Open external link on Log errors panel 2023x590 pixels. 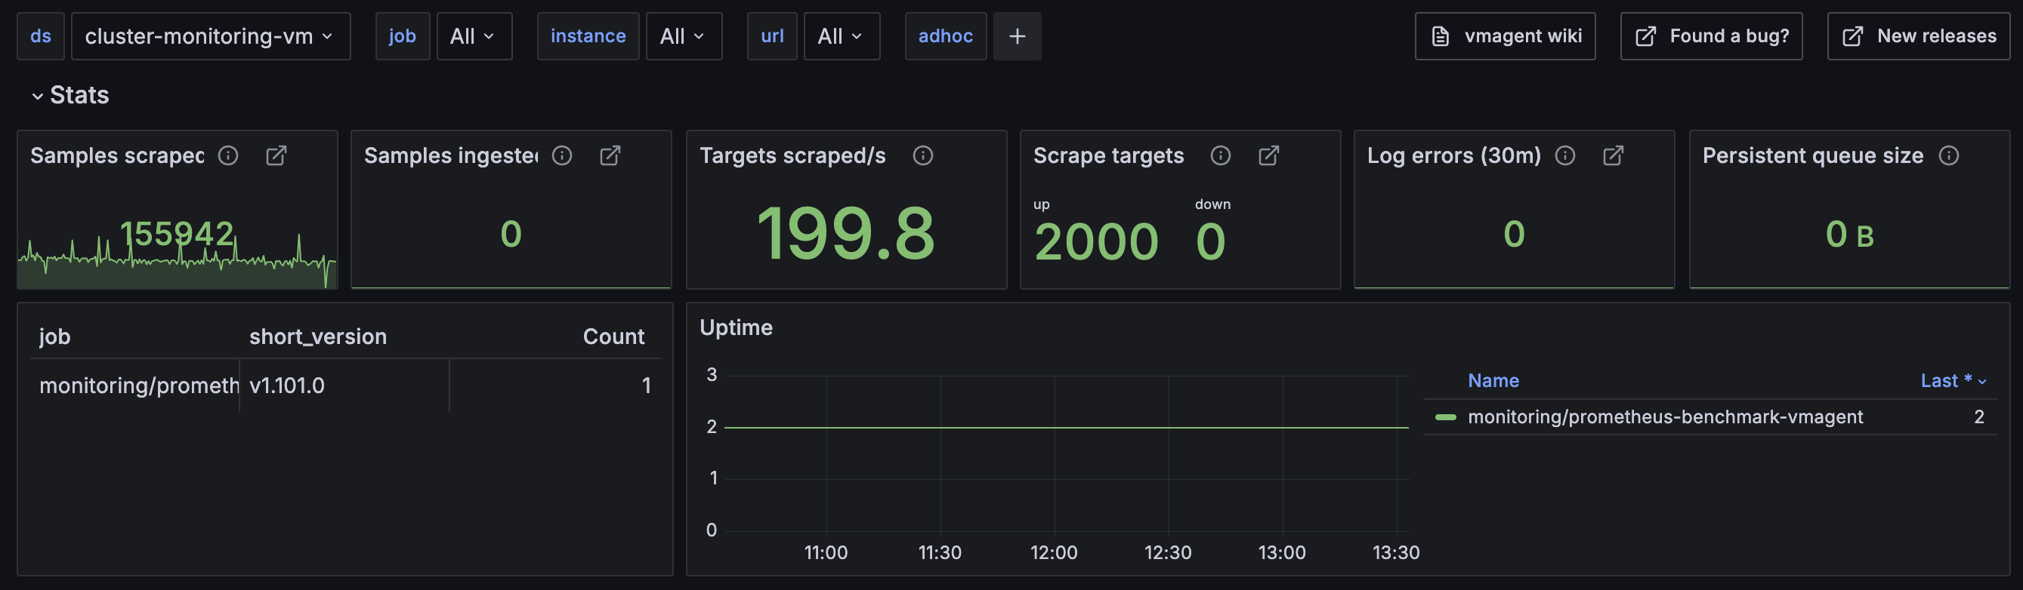point(1612,155)
